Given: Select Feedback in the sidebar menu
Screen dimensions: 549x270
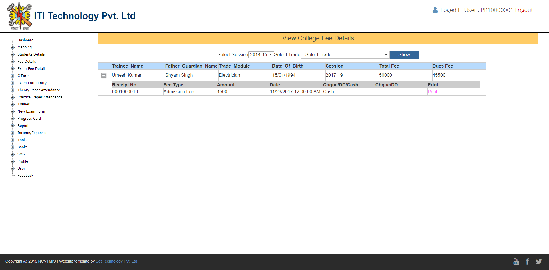Looking at the screenshot, I should (25, 176).
